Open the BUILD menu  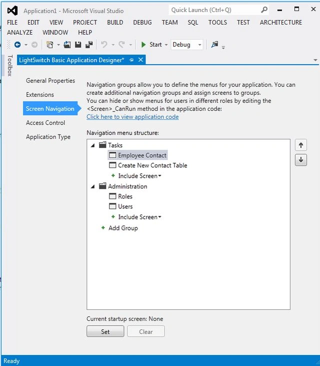coord(115,23)
